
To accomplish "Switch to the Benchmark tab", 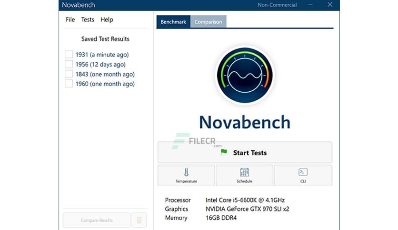I will (x=173, y=22).
